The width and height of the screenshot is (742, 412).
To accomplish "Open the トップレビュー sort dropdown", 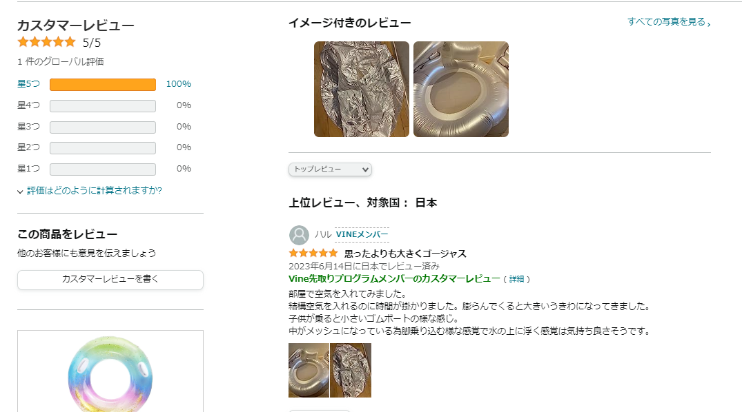I will click(330, 169).
